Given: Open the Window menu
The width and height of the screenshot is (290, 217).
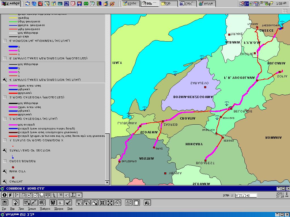Looking at the screenshot, I should tap(59, 209).
